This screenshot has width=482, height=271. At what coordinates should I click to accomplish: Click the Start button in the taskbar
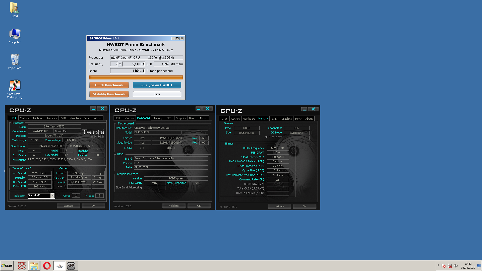(7, 266)
